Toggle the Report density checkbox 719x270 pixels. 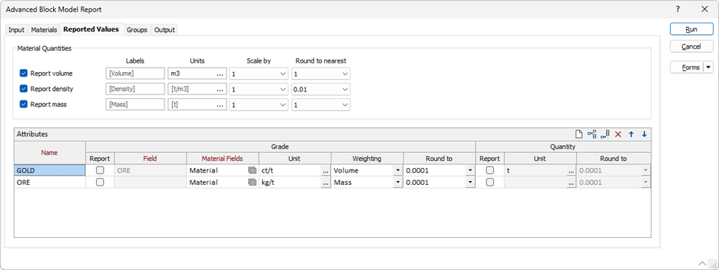pos(24,89)
